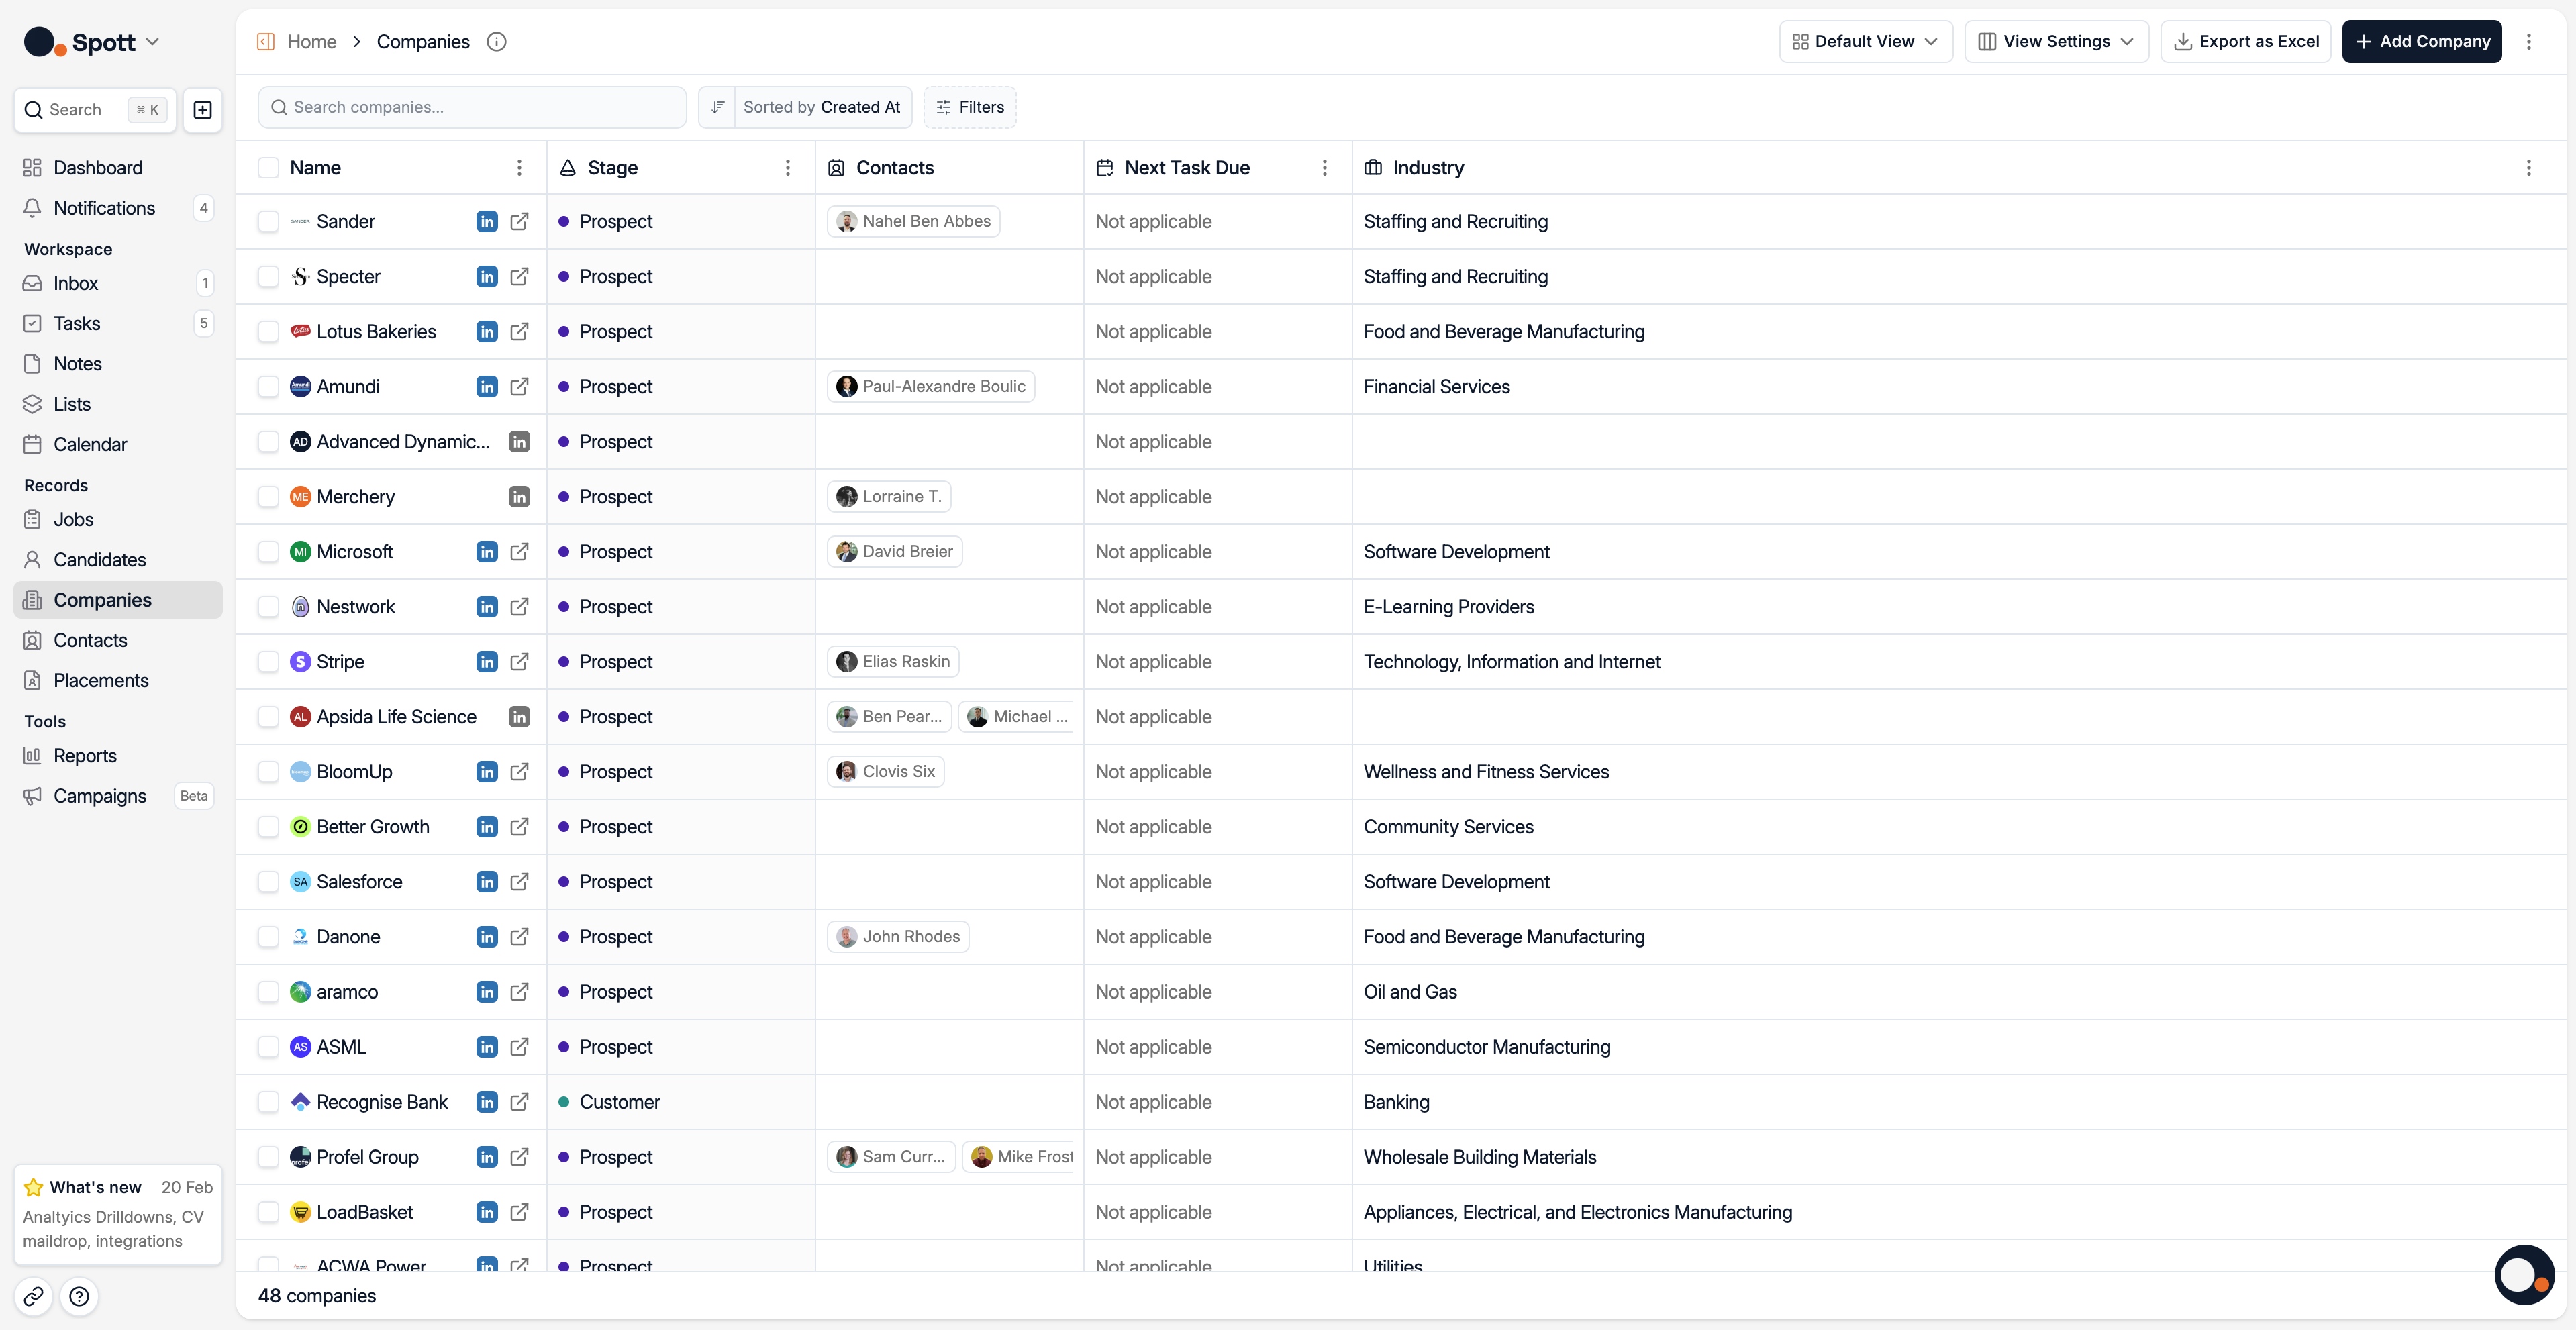Open Paul-Alexandre Boulic contact chip

(930, 387)
